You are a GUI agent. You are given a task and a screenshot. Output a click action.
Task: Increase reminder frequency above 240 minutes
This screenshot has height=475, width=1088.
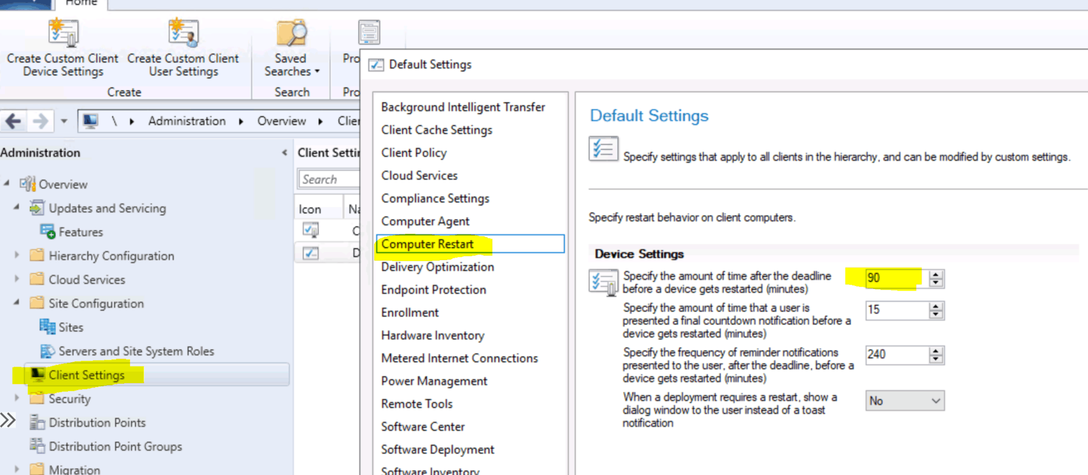(x=936, y=351)
